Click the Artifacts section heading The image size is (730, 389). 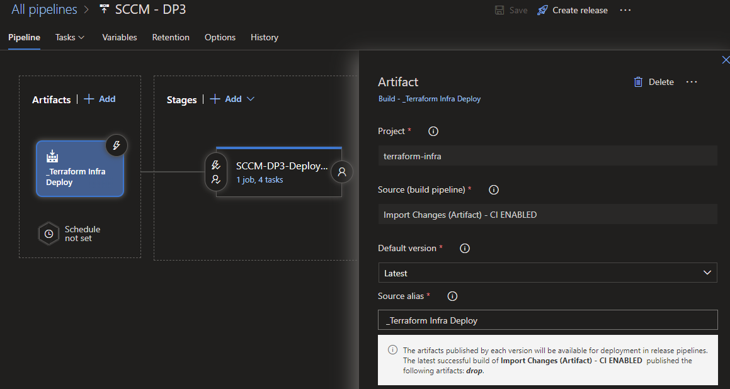pos(51,99)
